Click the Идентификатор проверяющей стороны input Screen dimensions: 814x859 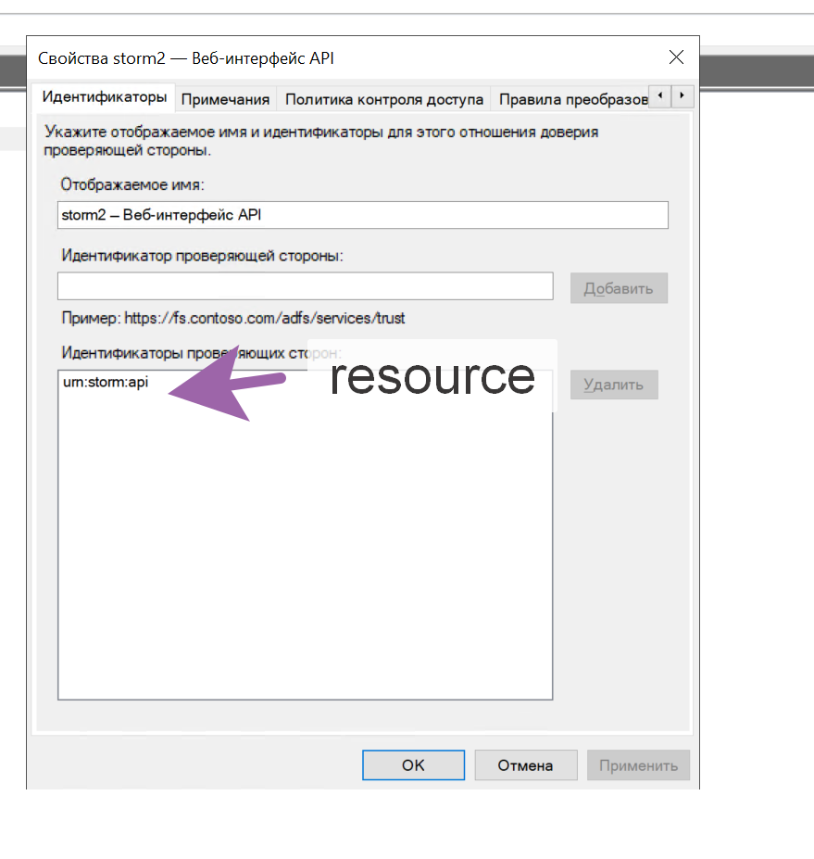pyautogui.click(x=305, y=286)
